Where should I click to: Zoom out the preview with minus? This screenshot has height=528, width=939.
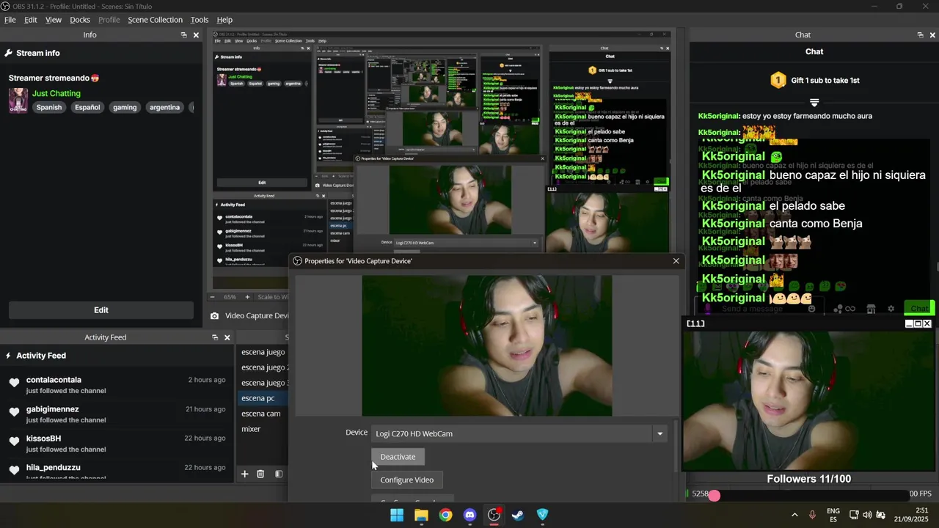(213, 297)
